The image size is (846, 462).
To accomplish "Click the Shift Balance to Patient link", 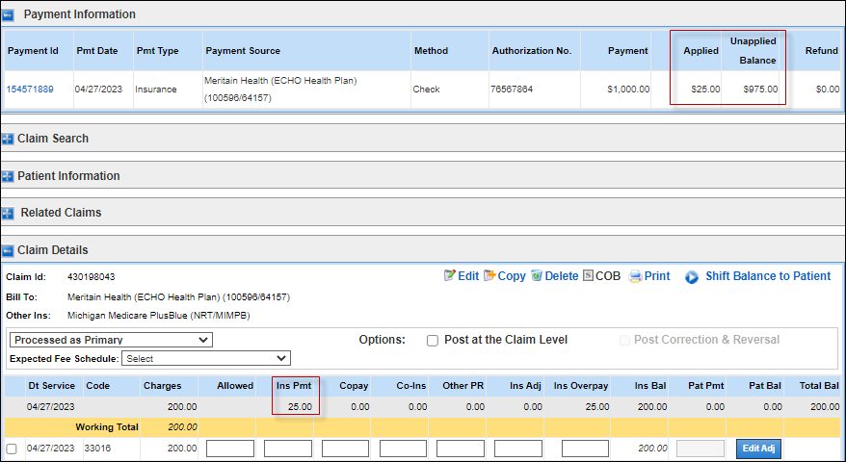I will (x=767, y=276).
